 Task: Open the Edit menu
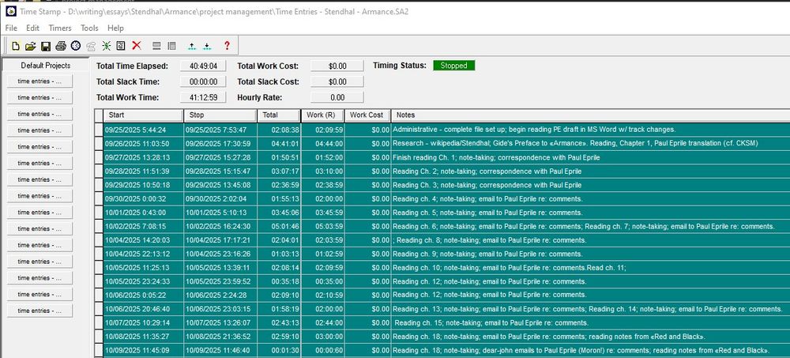tap(32, 28)
